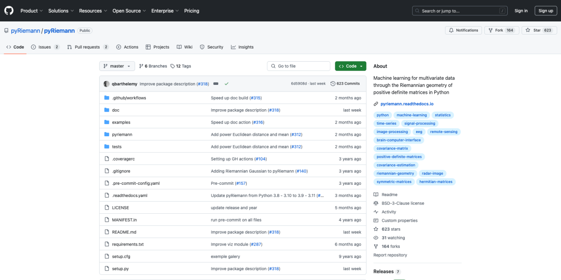Image resolution: width=561 pixels, height=280 pixels.
Task: Open the commit message ellipsis icon
Action: [x=216, y=84]
